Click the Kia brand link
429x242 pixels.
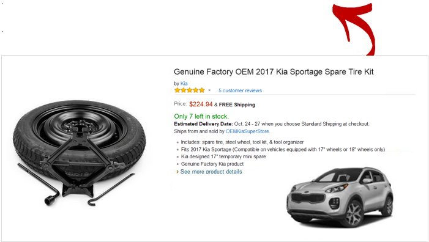point(184,83)
